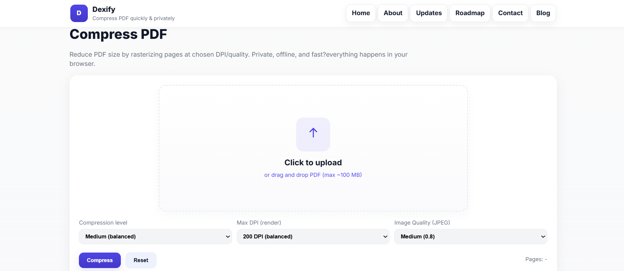
Task: Click the Dexify "D" logo icon
Action: (x=79, y=13)
